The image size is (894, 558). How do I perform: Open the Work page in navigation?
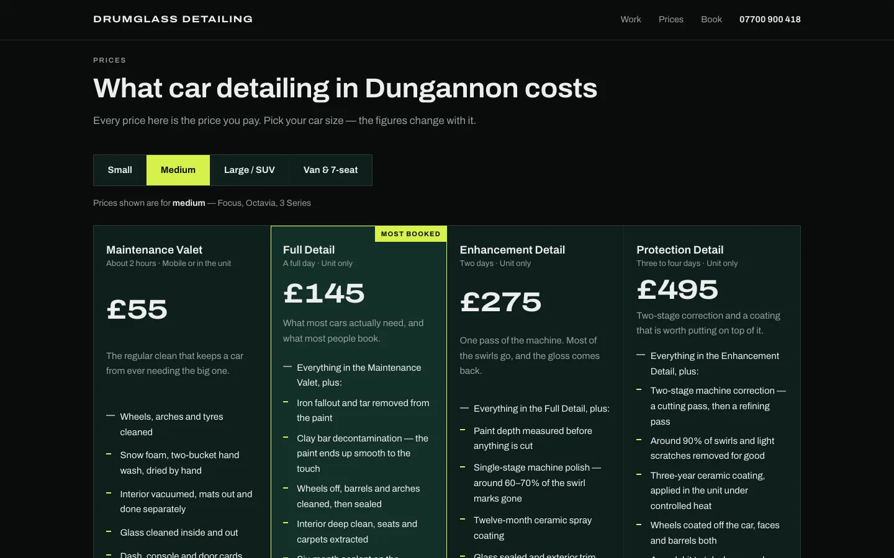tap(631, 19)
